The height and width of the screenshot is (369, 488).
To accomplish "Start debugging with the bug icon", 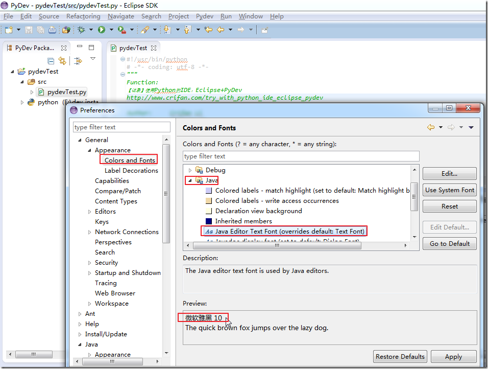I will (81, 30).
